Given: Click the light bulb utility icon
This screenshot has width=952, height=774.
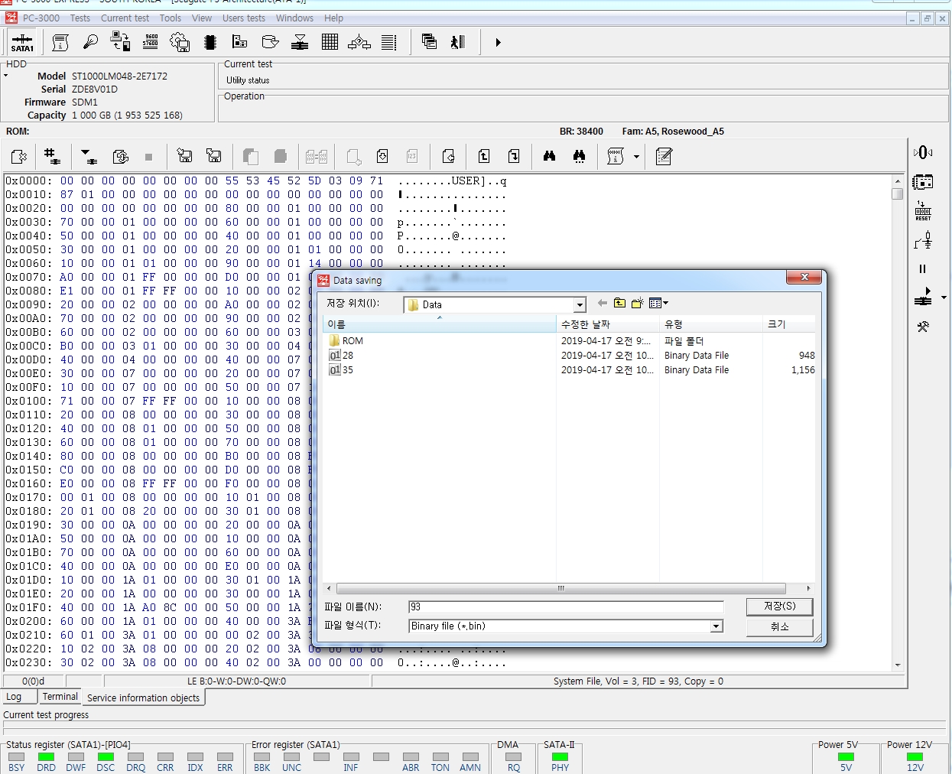Looking at the screenshot, I should pyautogui.click(x=90, y=42).
